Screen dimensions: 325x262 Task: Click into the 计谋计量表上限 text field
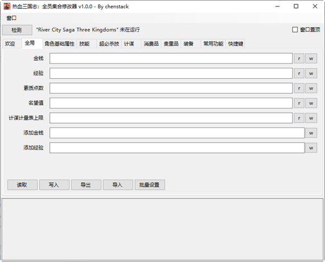click(171, 118)
